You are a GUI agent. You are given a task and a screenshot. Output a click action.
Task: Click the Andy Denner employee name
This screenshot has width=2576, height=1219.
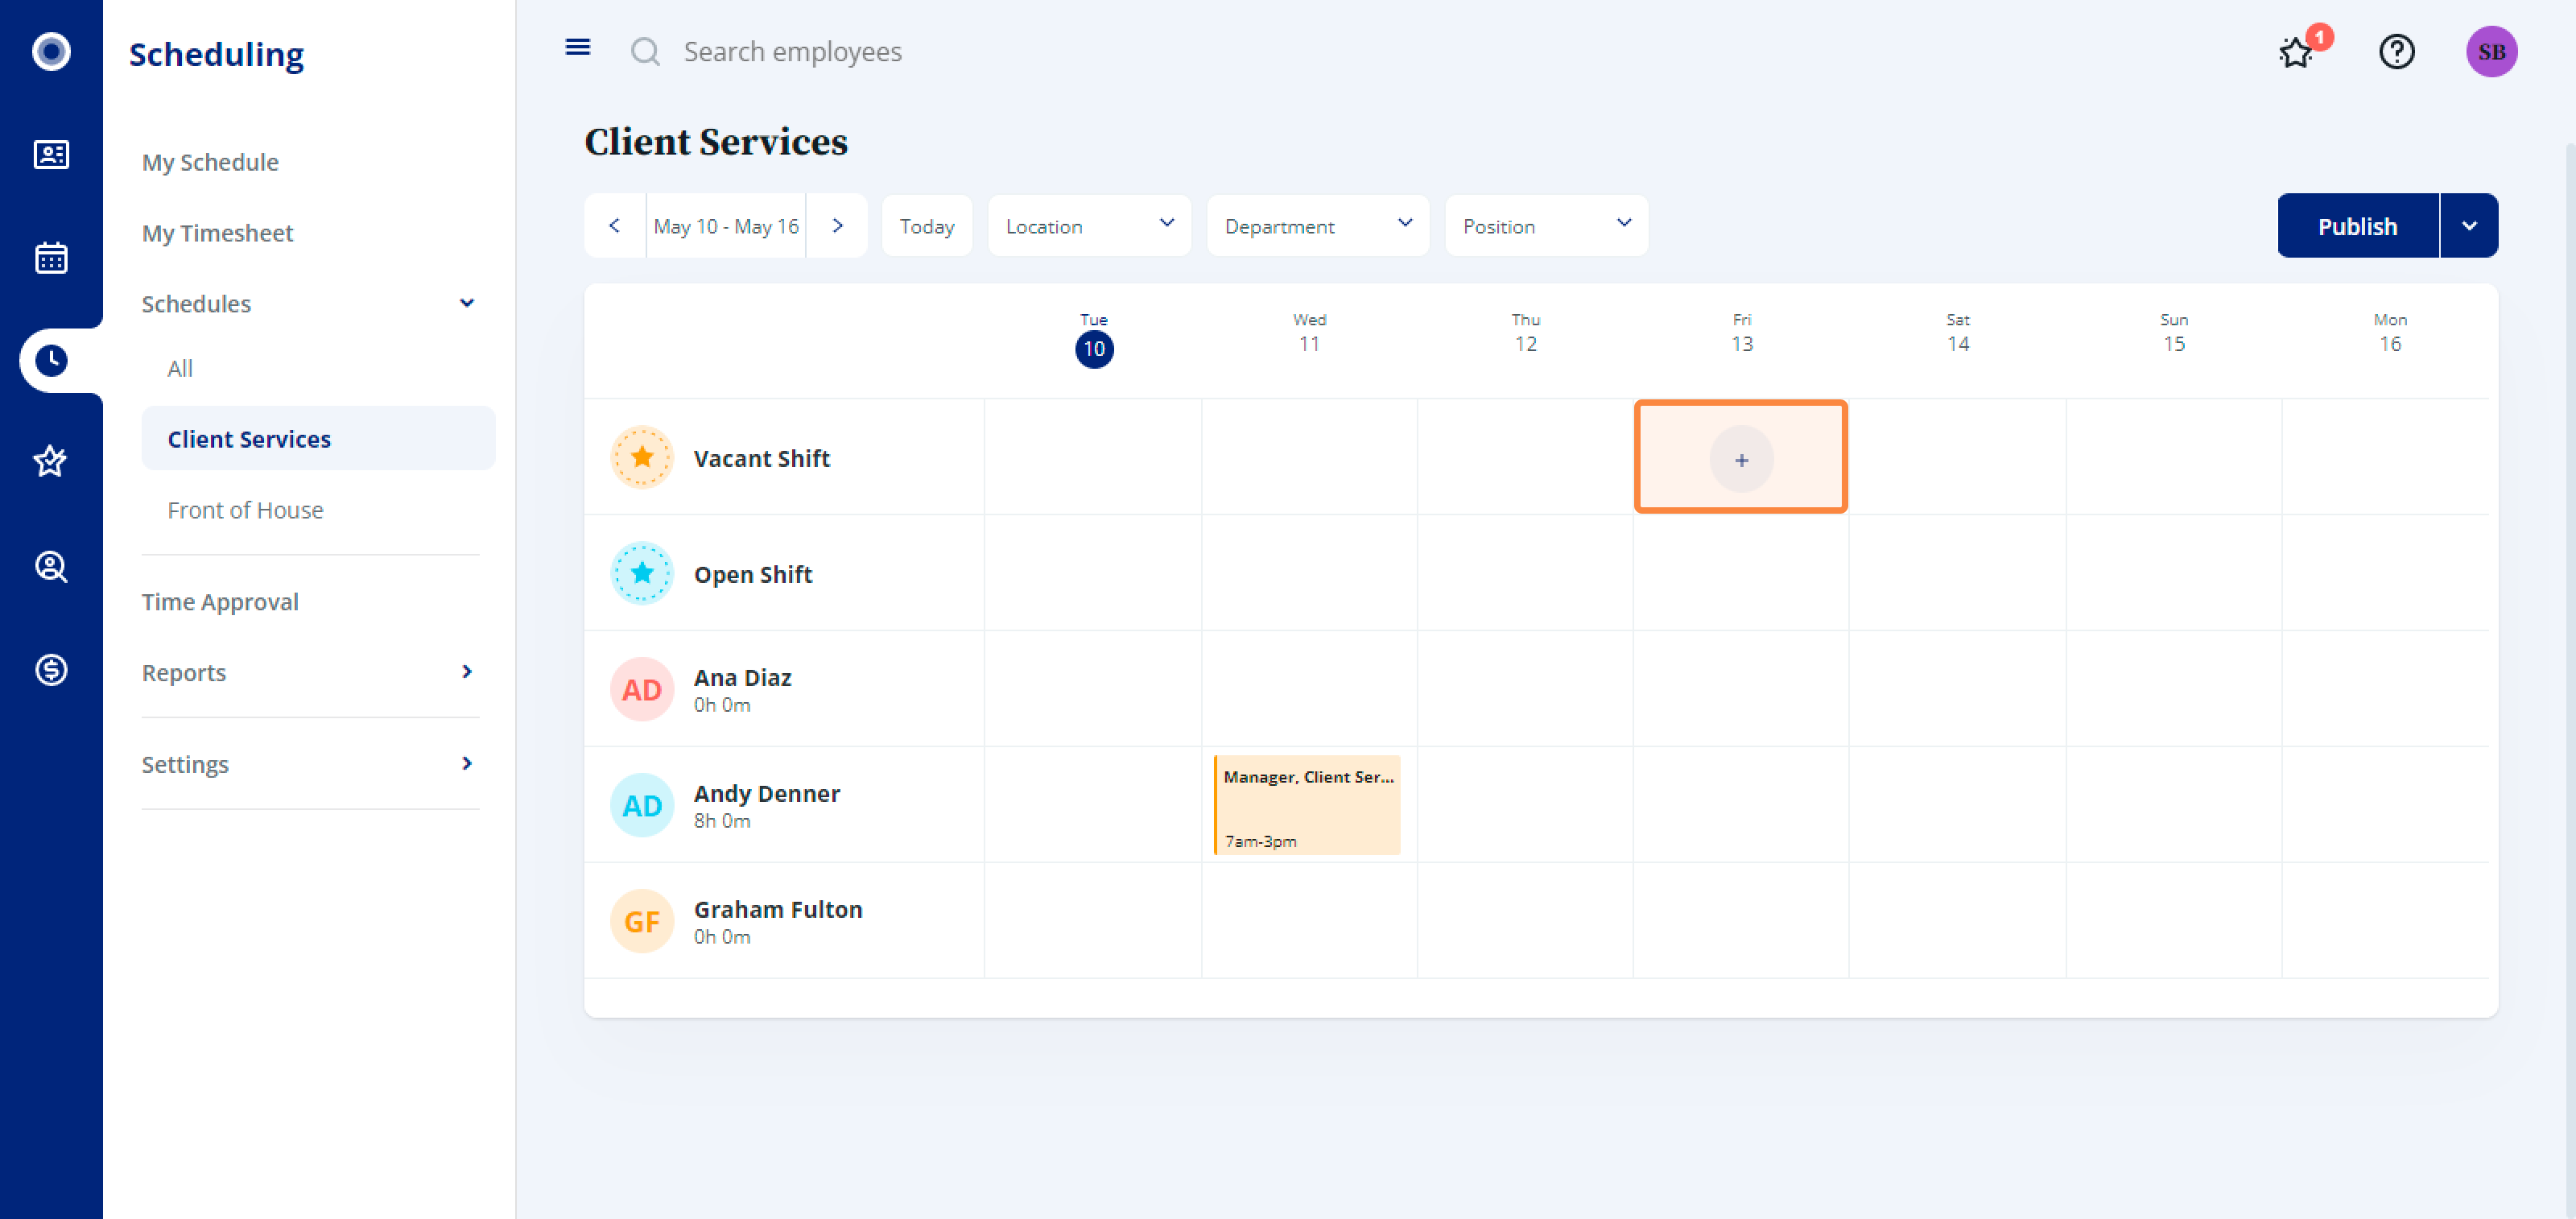[767, 793]
